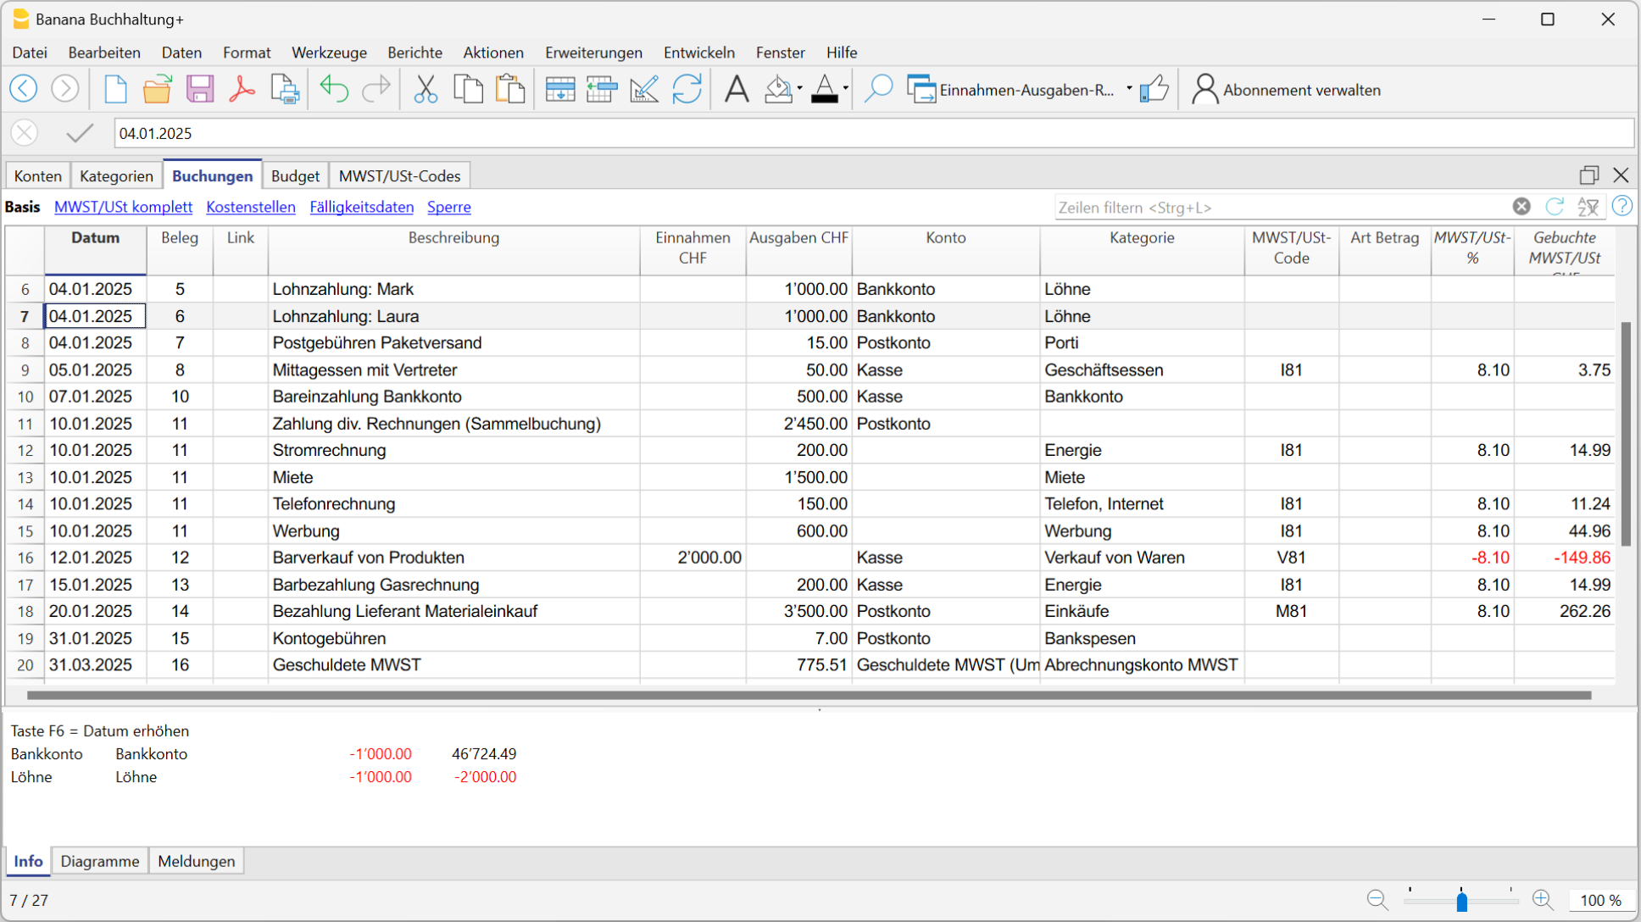
Task: Click the recalculate accounting refresh icon
Action: 687,89
